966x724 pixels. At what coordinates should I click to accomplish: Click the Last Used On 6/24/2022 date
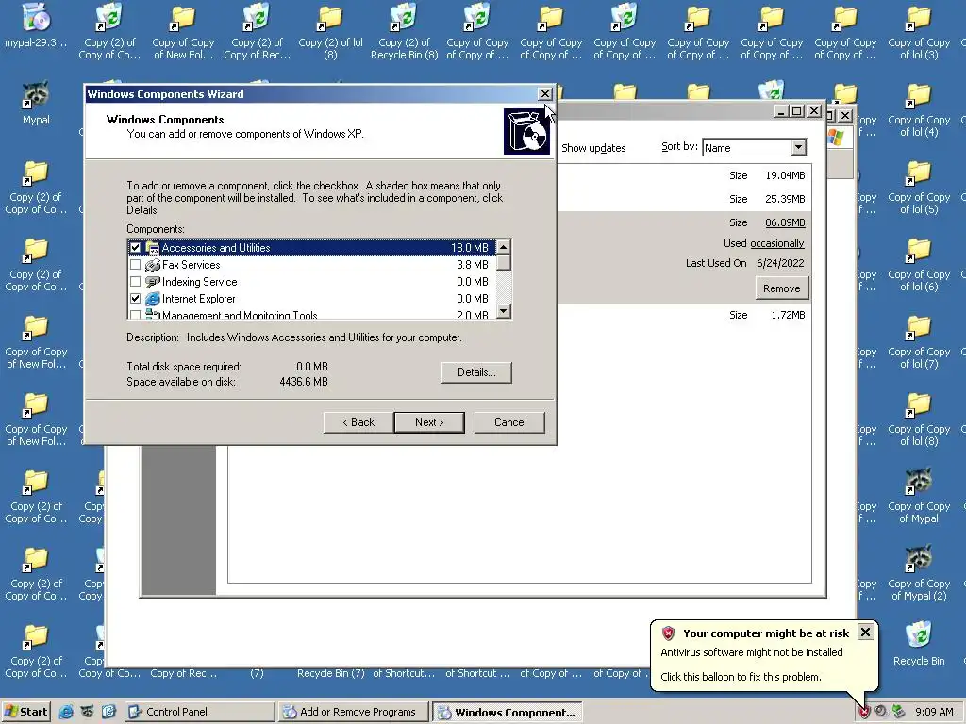tap(780, 263)
